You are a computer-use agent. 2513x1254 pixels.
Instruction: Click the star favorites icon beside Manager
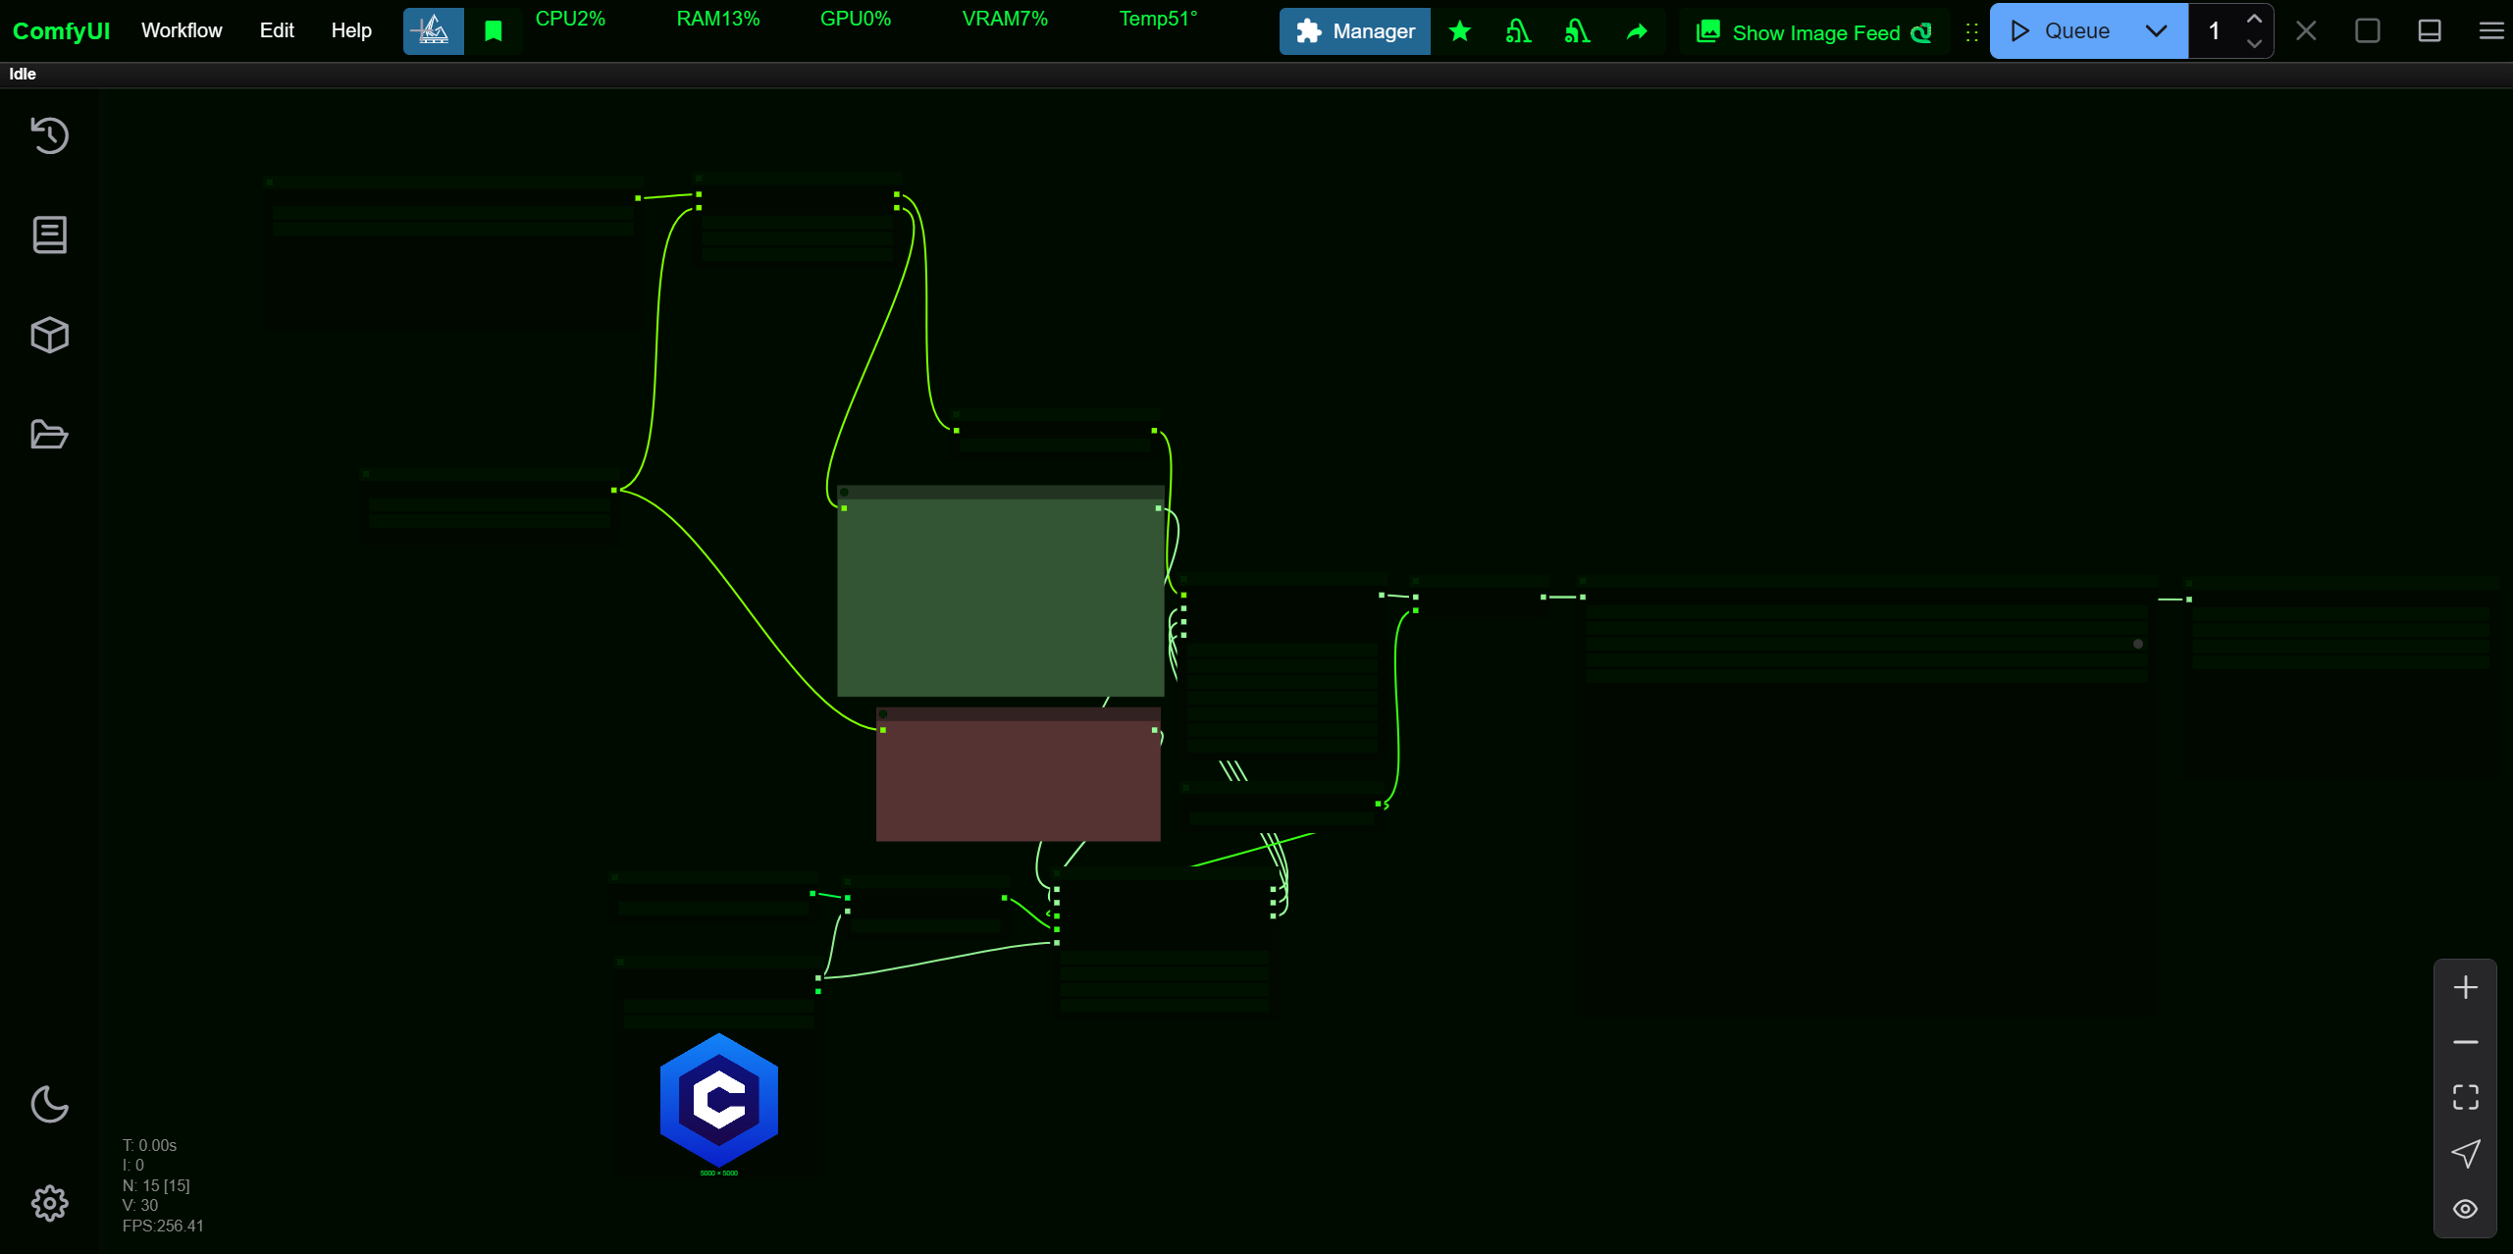(1460, 31)
